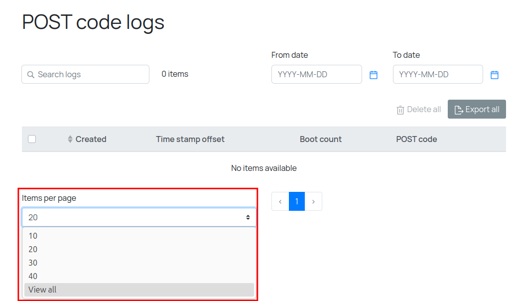Open the To date calendar picker icon
This screenshot has width=513, height=301.
(x=495, y=75)
